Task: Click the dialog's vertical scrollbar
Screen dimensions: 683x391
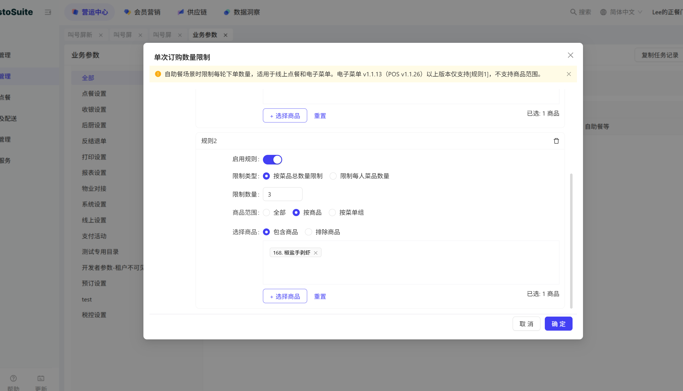Action: (571, 241)
